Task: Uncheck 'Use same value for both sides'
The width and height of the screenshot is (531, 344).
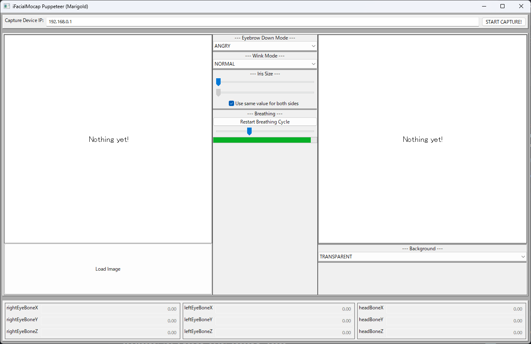Action: [231, 104]
